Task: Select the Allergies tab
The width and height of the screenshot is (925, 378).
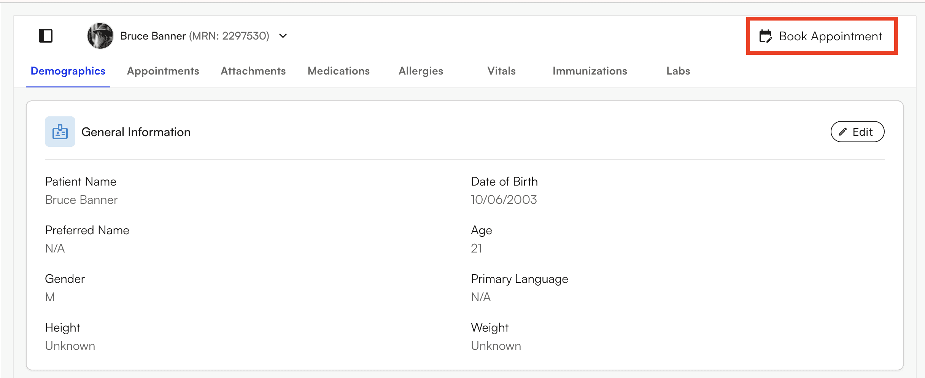Action: coord(421,71)
